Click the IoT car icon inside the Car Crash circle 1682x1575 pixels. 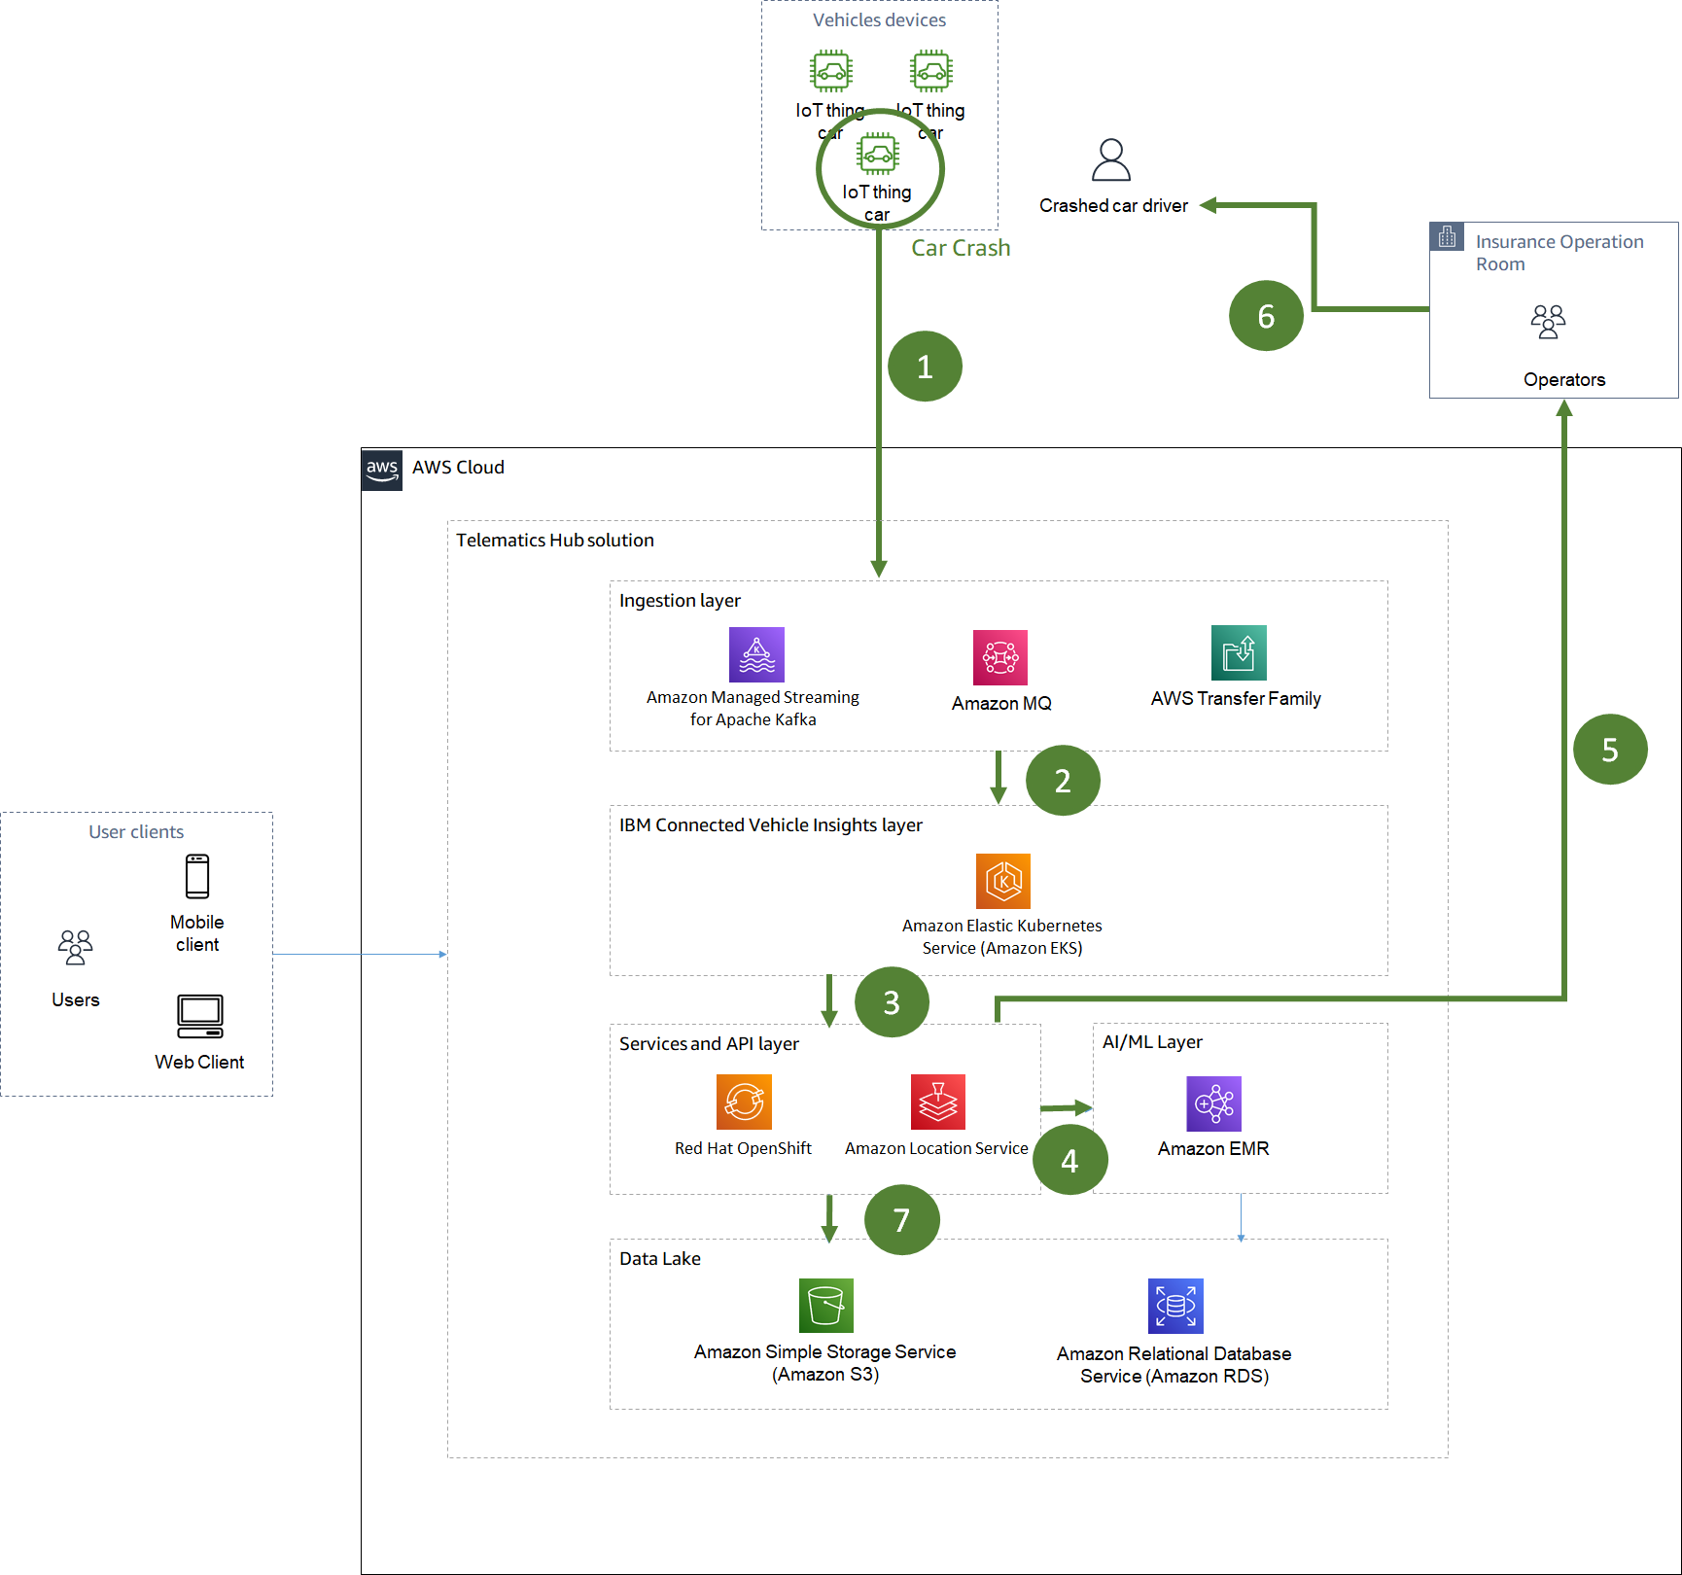tap(878, 154)
